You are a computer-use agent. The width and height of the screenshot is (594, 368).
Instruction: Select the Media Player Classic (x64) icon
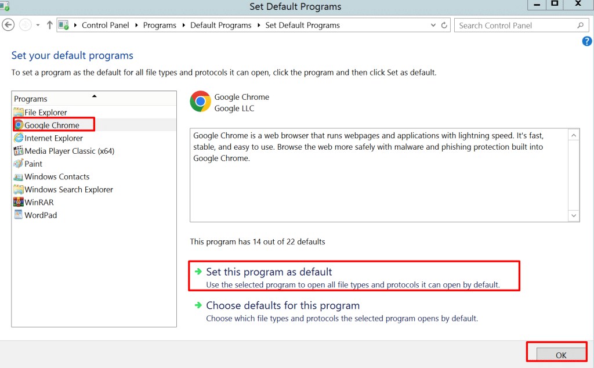pos(18,151)
